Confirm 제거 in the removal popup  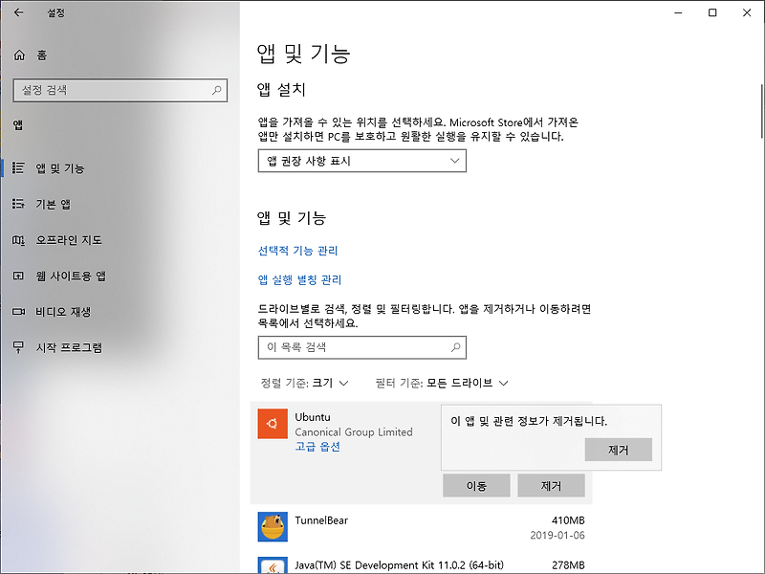[x=618, y=450]
